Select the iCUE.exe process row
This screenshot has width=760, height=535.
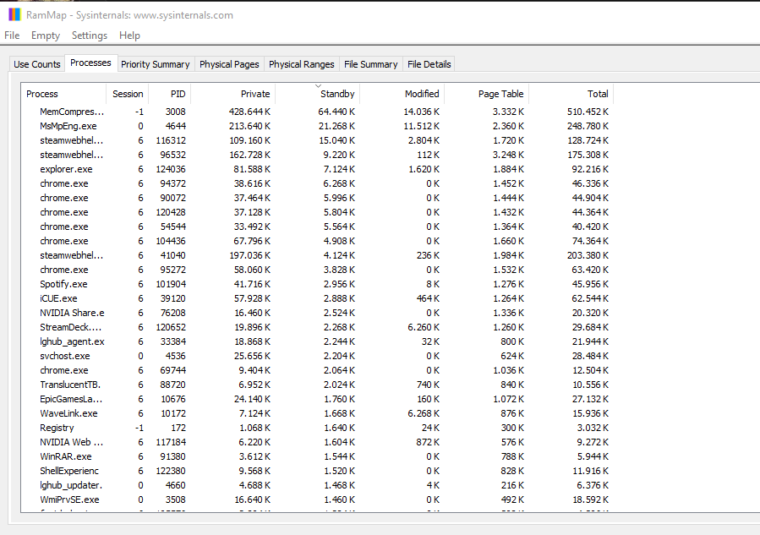point(318,298)
